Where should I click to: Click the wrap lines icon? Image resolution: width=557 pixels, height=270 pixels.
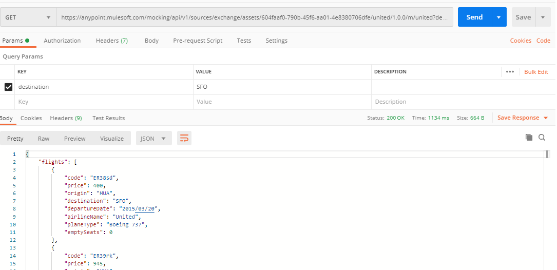pyautogui.click(x=184, y=138)
